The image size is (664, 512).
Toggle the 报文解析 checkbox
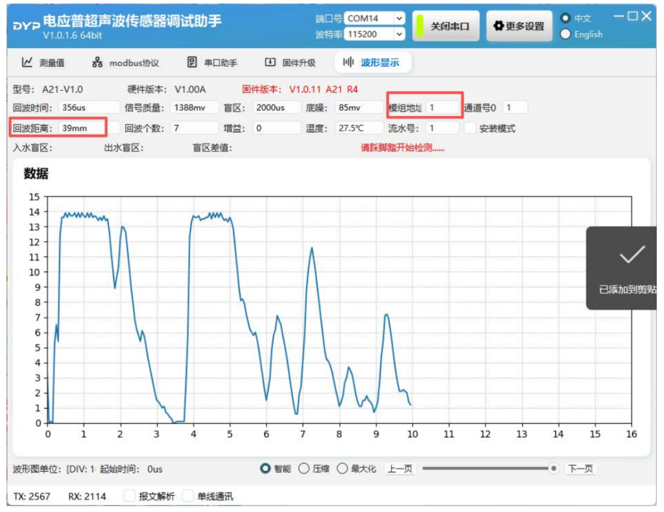tap(129, 496)
